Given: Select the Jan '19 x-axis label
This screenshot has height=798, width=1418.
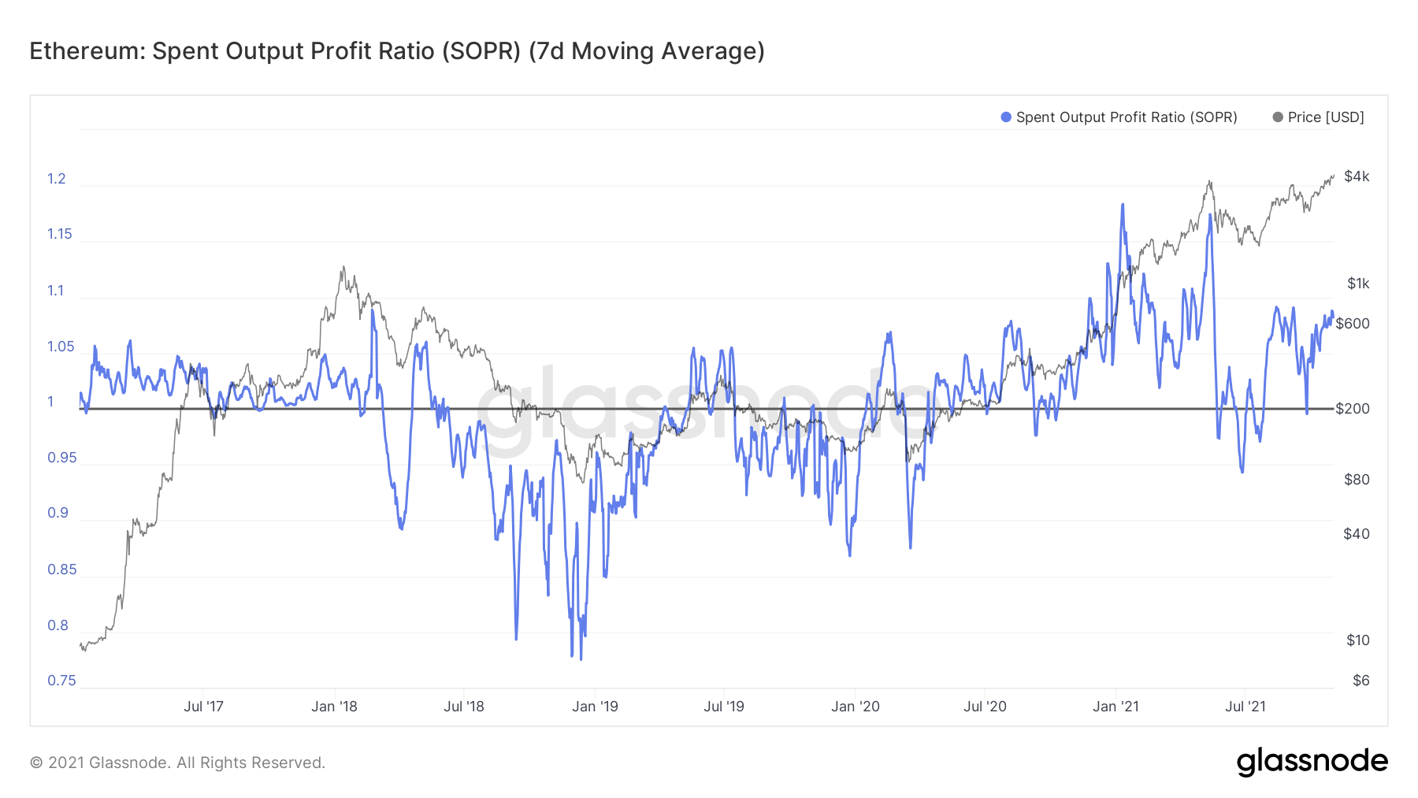Looking at the screenshot, I should pyautogui.click(x=595, y=707).
